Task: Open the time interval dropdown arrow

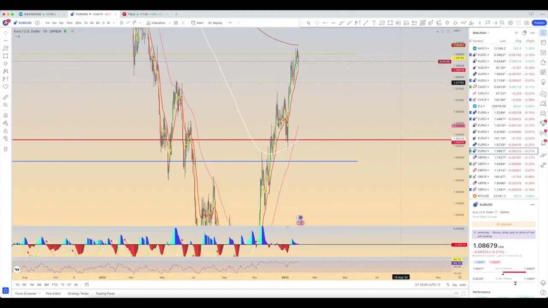Action: click(x=113, y=23)
